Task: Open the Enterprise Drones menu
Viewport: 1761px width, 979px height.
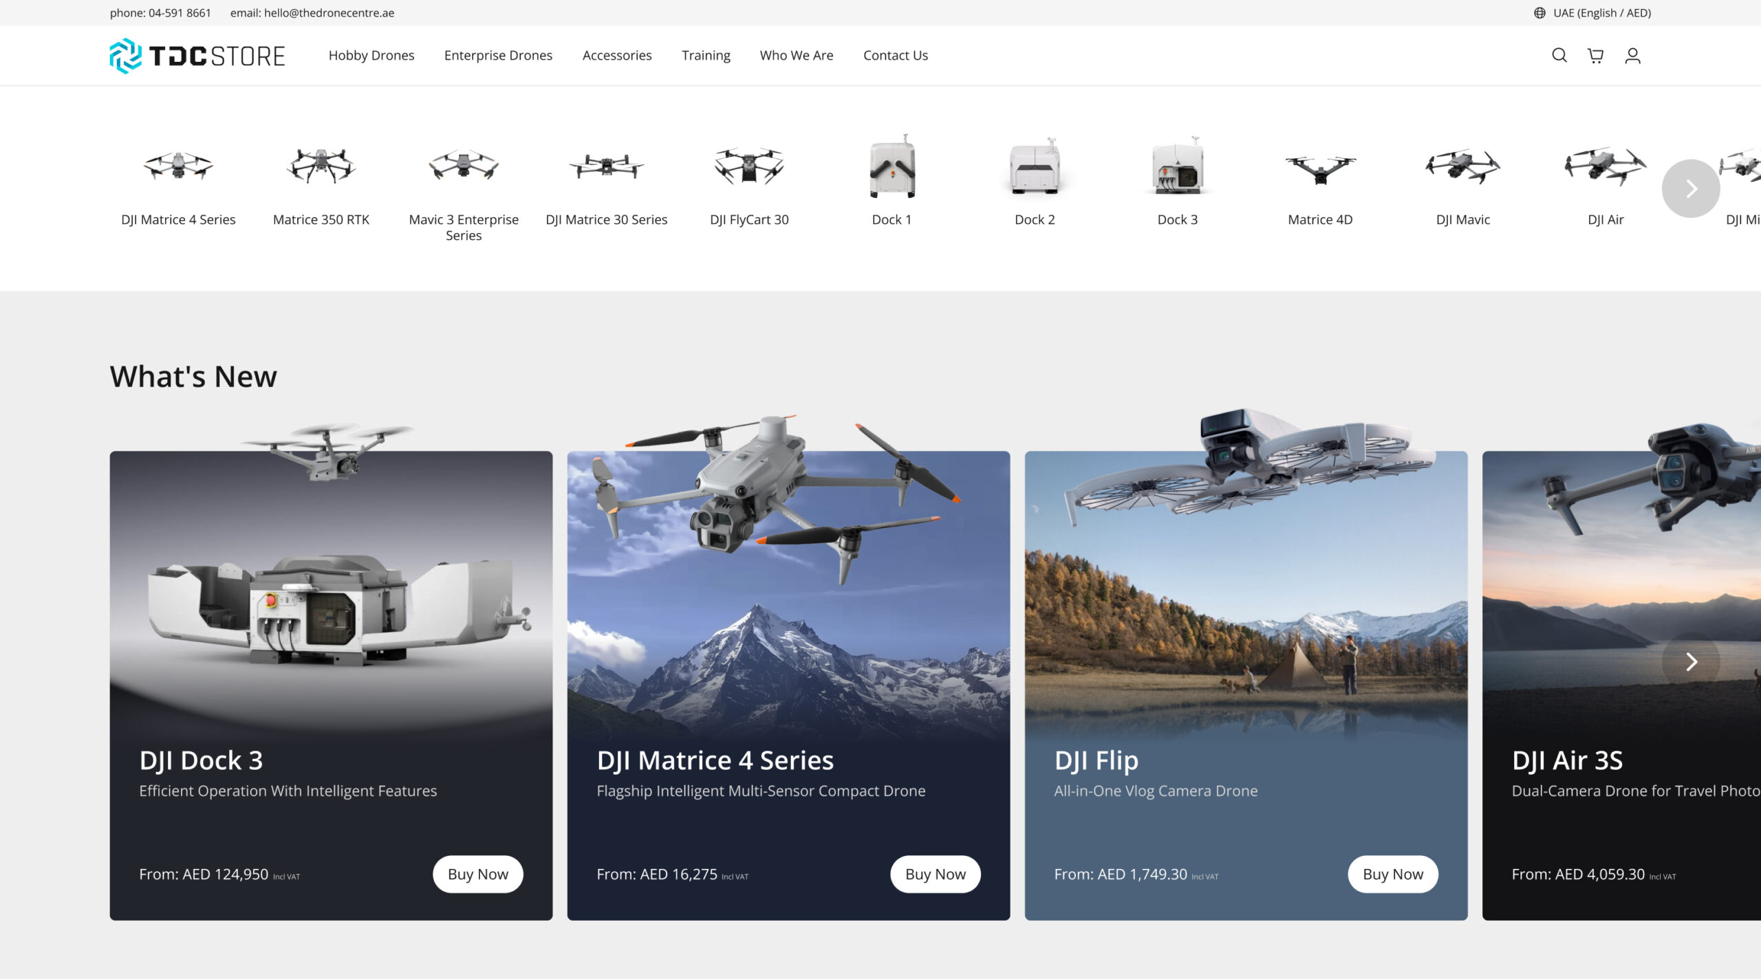Action: coord(498,56)
